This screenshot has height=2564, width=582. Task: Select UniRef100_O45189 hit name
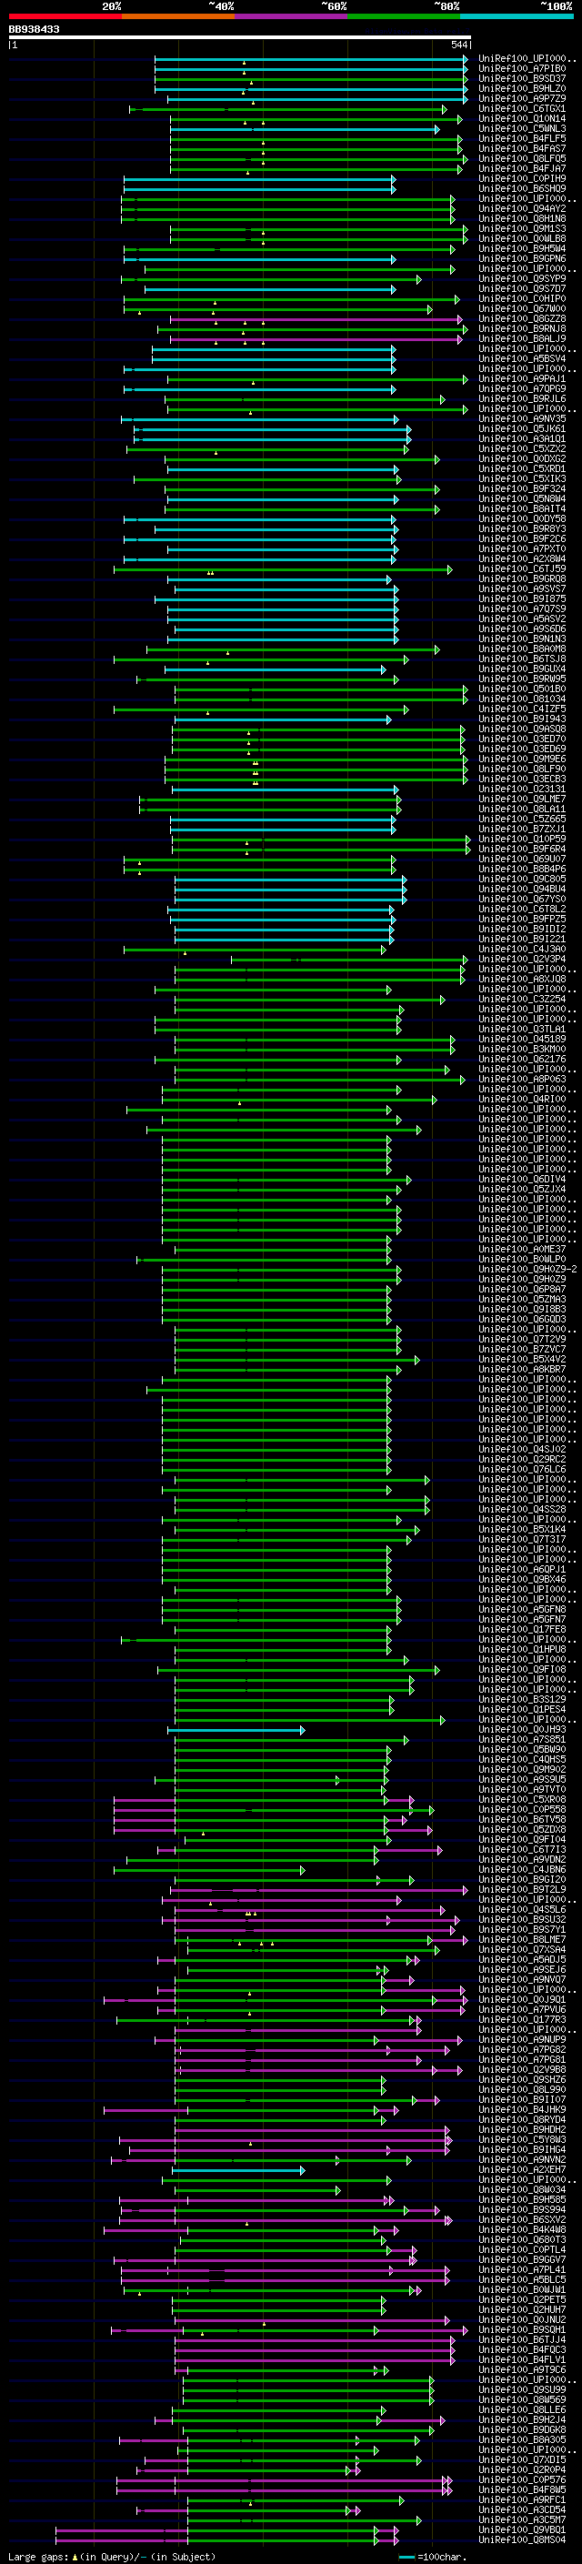[522, 1039]
